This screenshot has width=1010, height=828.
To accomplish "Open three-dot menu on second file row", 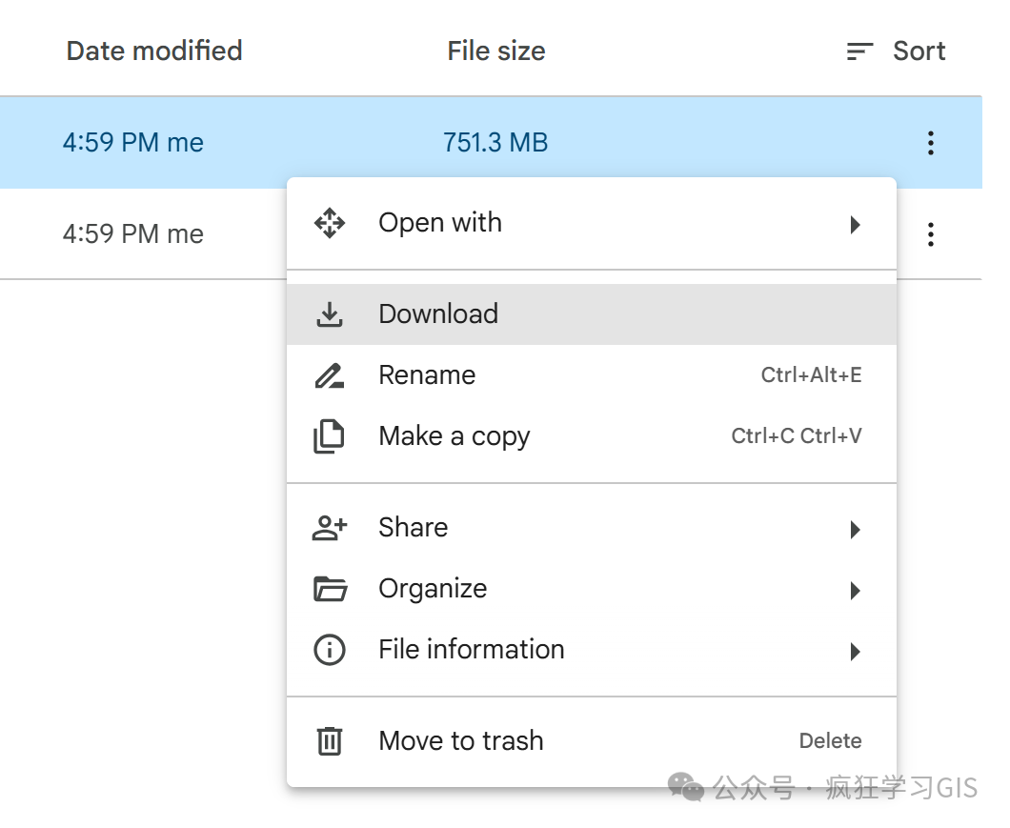I will [931, 234].
